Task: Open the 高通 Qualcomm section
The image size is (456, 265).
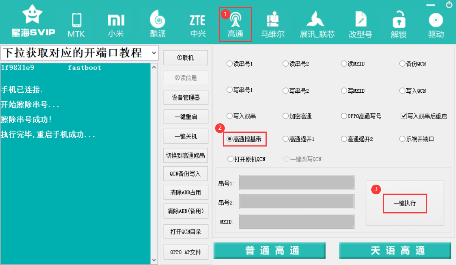Action: [x=235, y=25]
